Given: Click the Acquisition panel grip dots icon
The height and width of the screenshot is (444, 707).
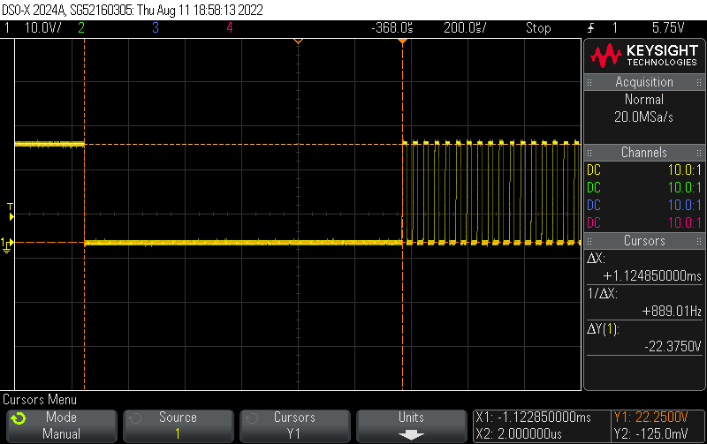Looking at the screenshot, I should [x=589, y=82].
